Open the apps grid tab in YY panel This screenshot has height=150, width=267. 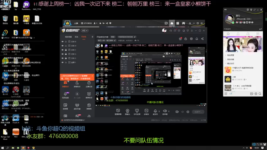click(258, 34)
